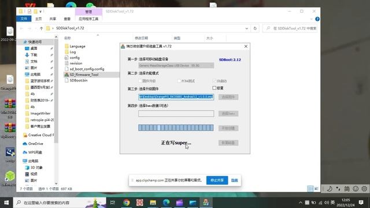The image size is (370, 208).
Task: Click the empty Demo data input field
Action: (176, 113)
